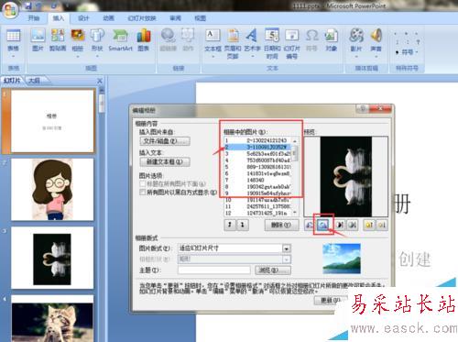Open the 图片版式 picture layout dropdown
The image size is (458, 342).
[286, 248]
